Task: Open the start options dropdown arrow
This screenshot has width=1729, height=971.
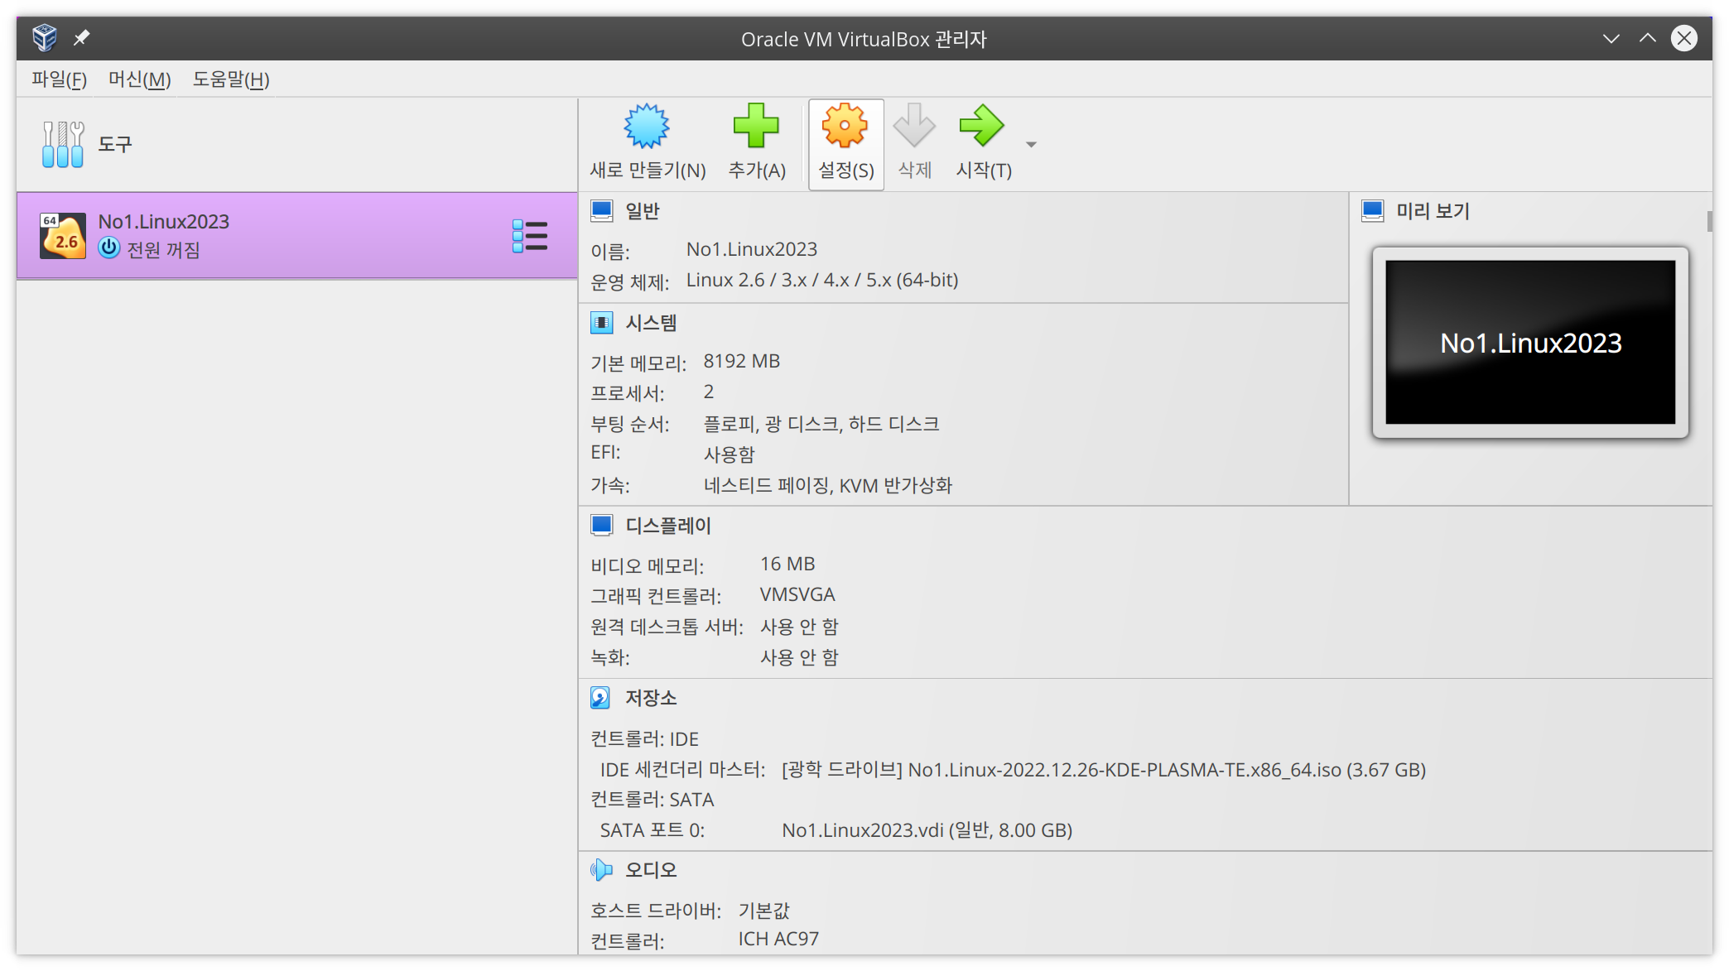Action: pyautogui.click(x=1031, y=145)
